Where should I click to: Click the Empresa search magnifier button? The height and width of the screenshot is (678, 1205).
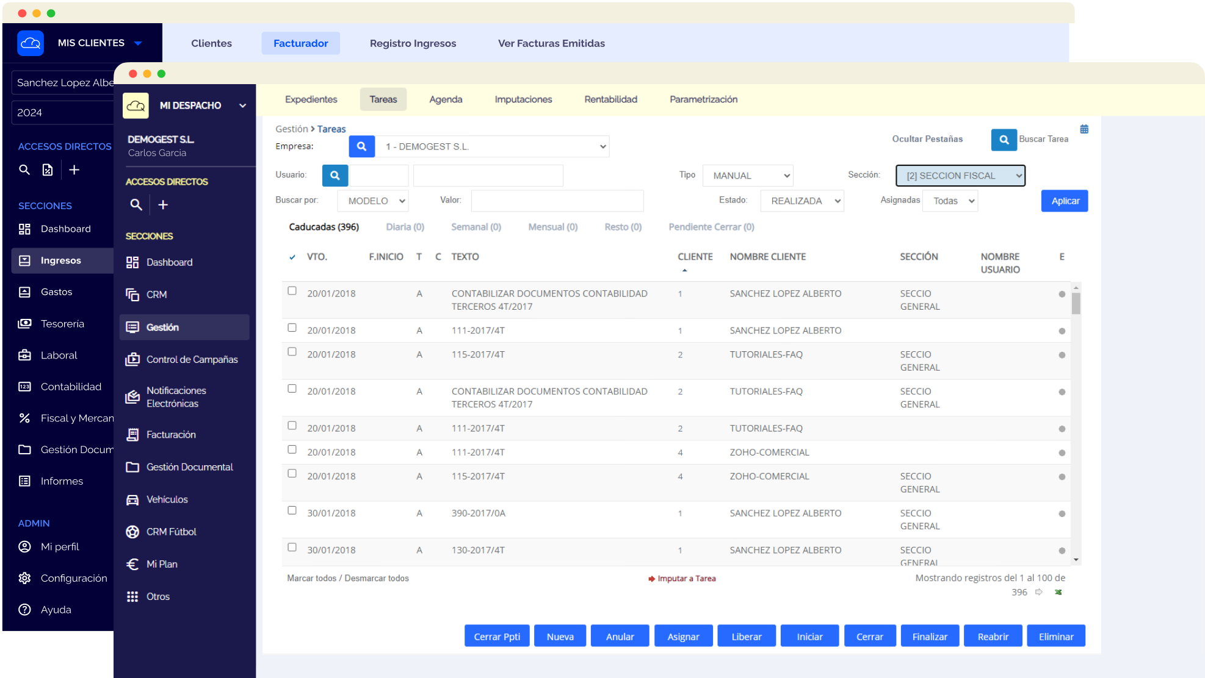pos(361,146)
